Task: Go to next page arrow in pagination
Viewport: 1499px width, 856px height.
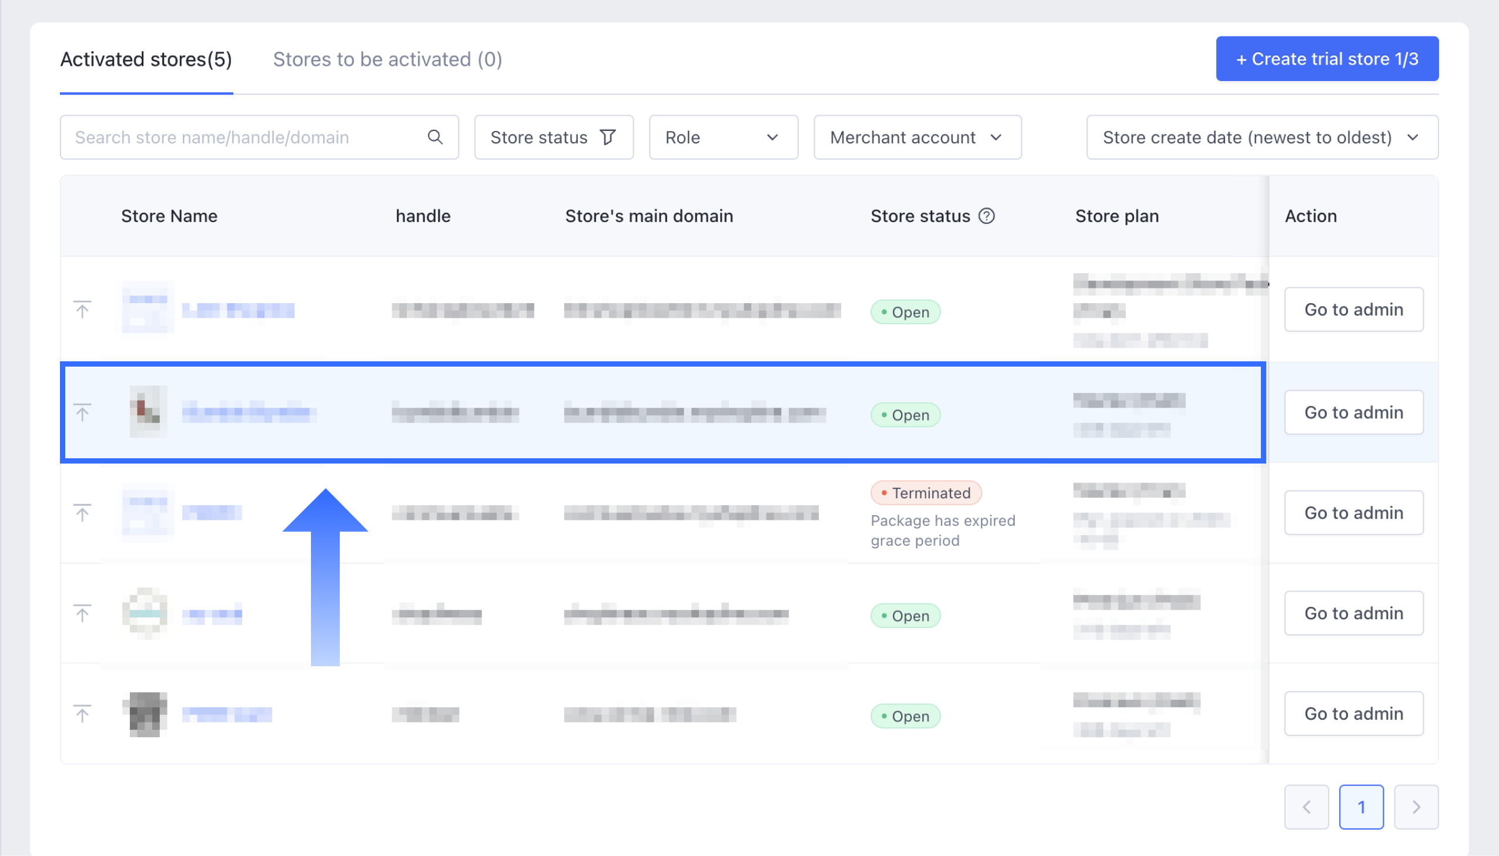Action: click(1416, 807)
